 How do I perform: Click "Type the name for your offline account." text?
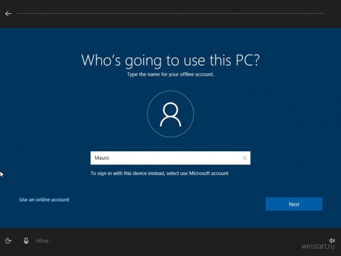tap(170, 74)
